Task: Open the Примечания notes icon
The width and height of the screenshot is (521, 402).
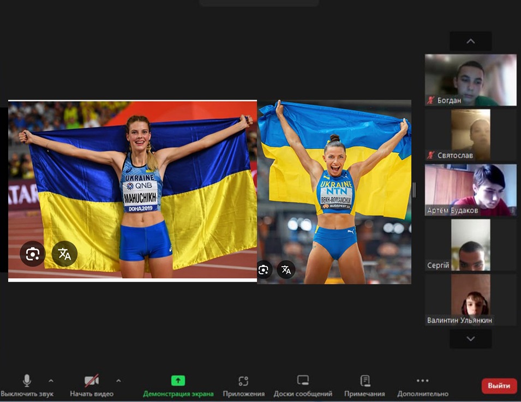Action: coord(364,381)
